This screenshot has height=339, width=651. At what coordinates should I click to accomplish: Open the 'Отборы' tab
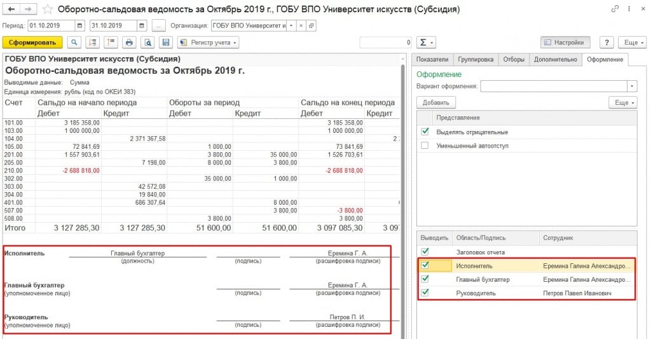[x=514, y=59]
